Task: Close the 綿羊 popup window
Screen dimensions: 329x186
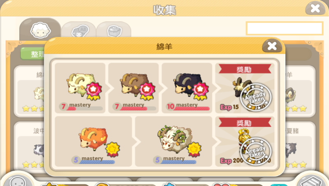Action: click(272, 46)
